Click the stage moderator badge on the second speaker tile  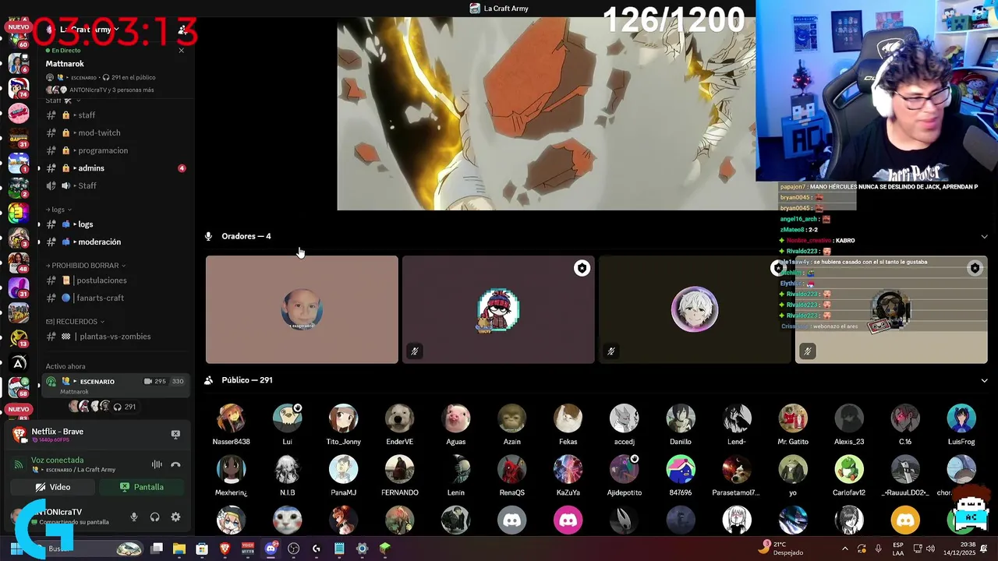click(582, 268)
